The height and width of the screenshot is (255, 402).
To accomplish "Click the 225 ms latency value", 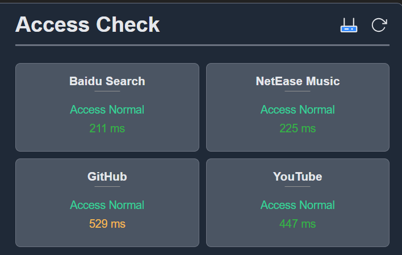I will point(298,128).
